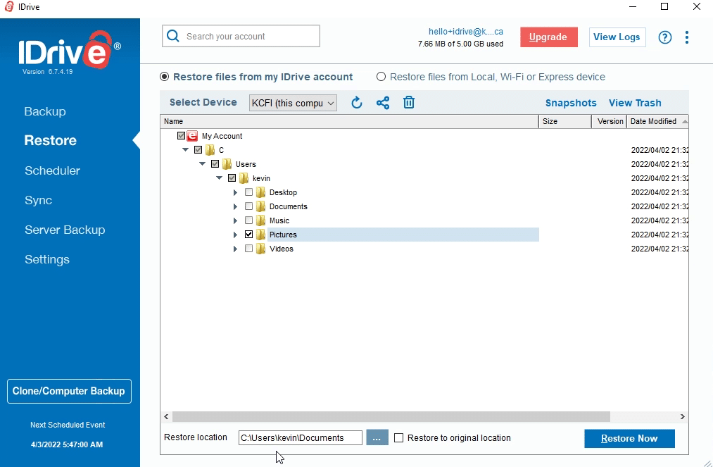
Task: Go to the Scheduler section
Action: pos(52,170)
